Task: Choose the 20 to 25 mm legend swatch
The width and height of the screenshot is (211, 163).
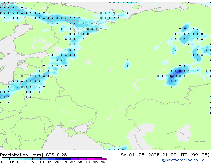Action: (59, 159)
